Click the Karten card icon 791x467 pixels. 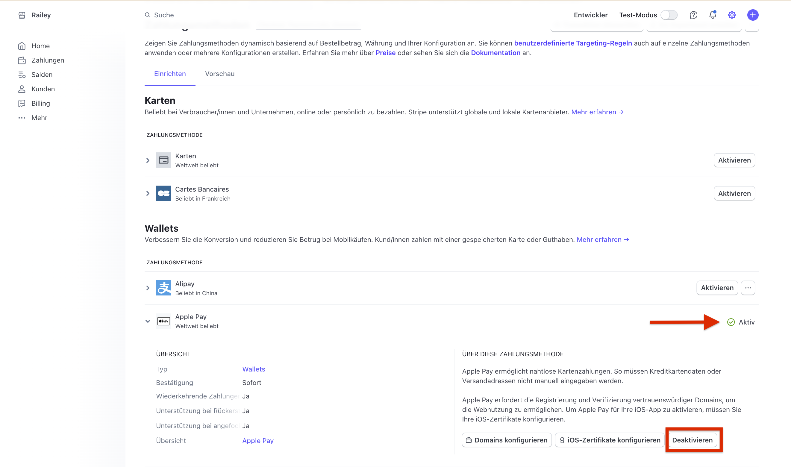point(163,160)
